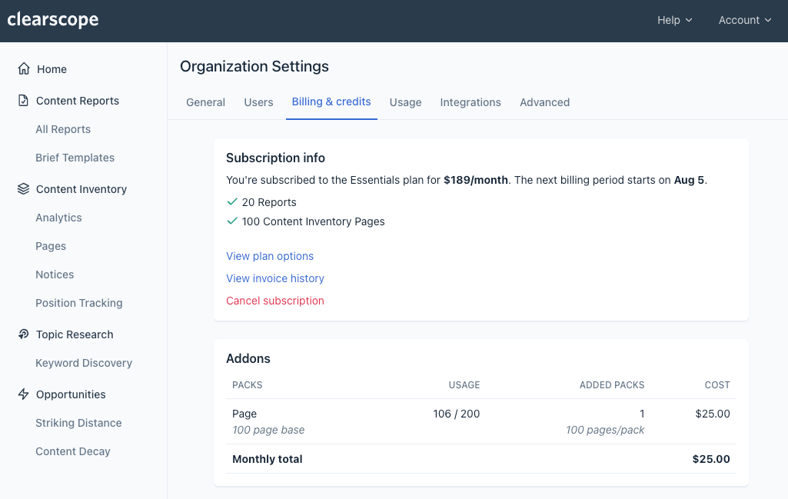Select Content Decay in sidebar
This screenshot has width=788, height=499.
pos(73,451)
